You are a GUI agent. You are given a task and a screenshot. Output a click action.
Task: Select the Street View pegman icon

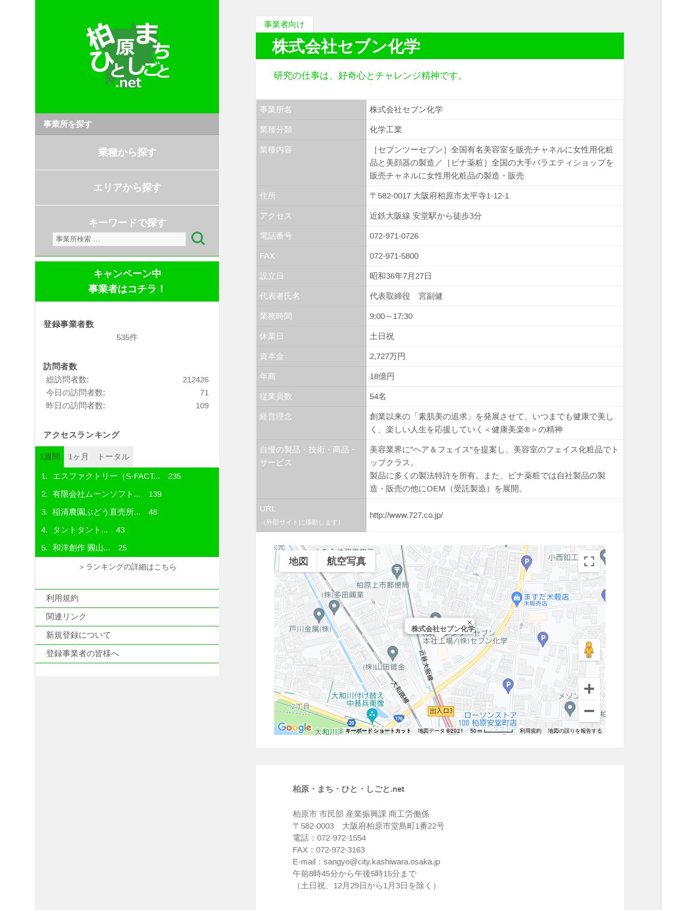click(589, 650)
